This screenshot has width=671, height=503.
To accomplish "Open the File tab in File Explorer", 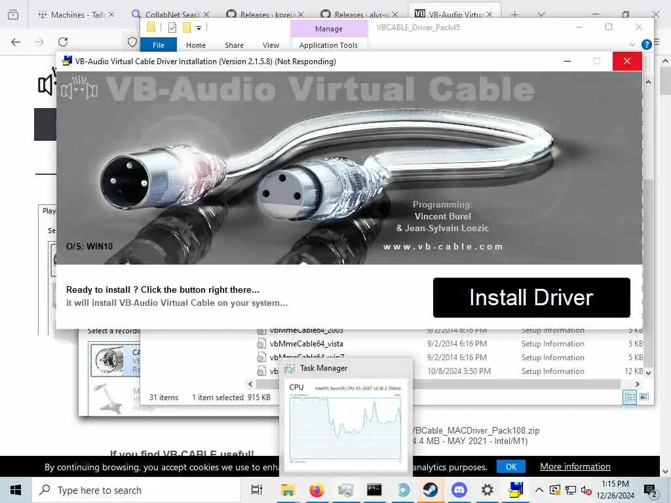I will 159,45.
